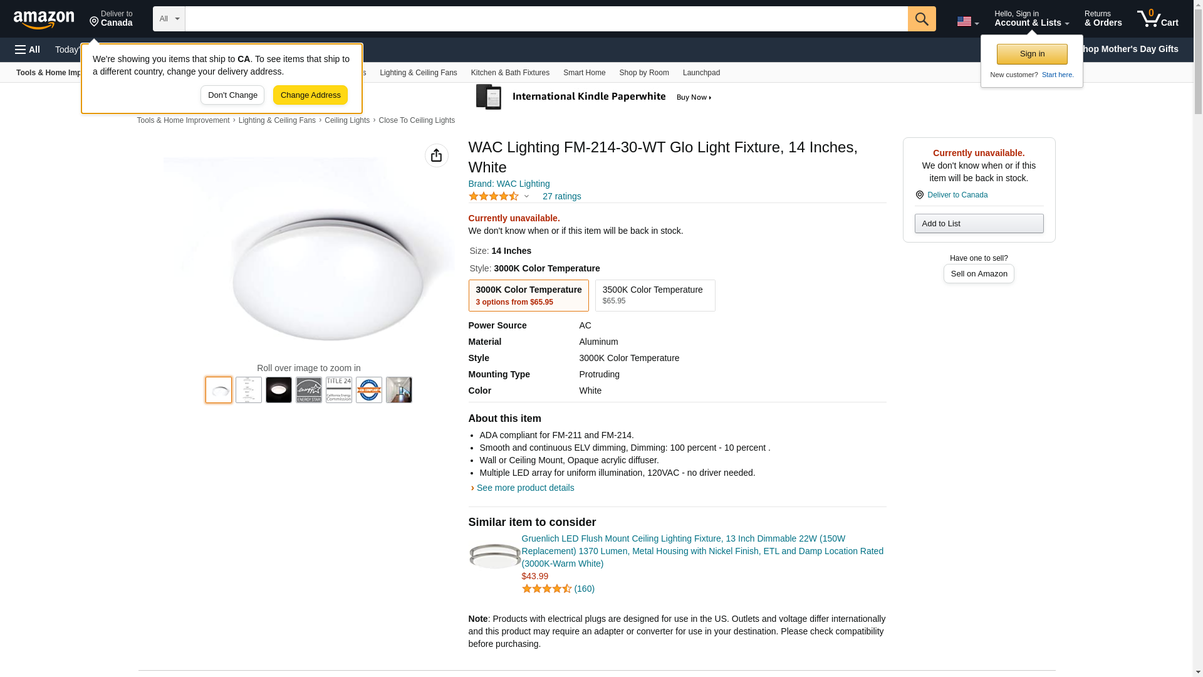The height and width of the screenshot is (677, 1203).
Task: Select 3000K Color Temperature style option
Action: point(528,295)
